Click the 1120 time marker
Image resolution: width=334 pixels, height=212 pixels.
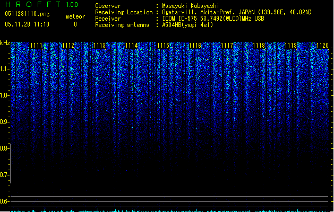pos(322,46)
